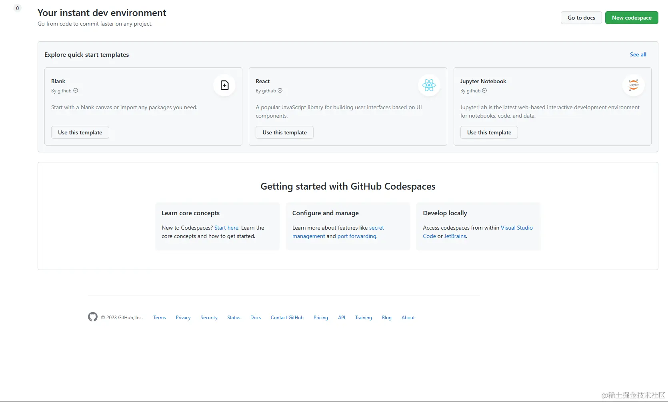Click the Jupyter Notebook template title
This screenshot has height=402, width=668.
click(x=483, y=81)
